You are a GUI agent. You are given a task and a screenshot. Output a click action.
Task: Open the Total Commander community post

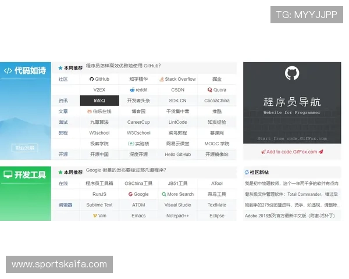291,194
